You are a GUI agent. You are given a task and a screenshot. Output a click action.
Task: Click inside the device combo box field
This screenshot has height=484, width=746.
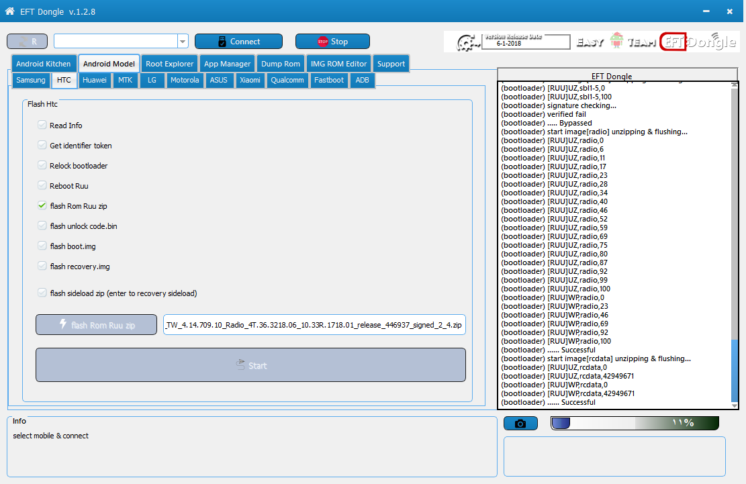tap(115, 42)
